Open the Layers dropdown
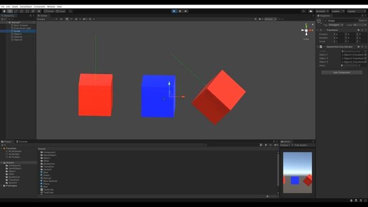 (x=338, y=11)
